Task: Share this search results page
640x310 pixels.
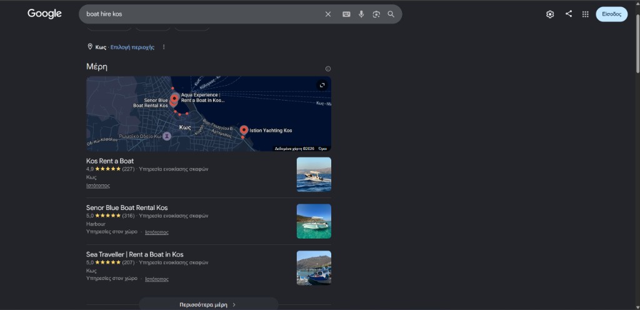Action: pos(569,14)
